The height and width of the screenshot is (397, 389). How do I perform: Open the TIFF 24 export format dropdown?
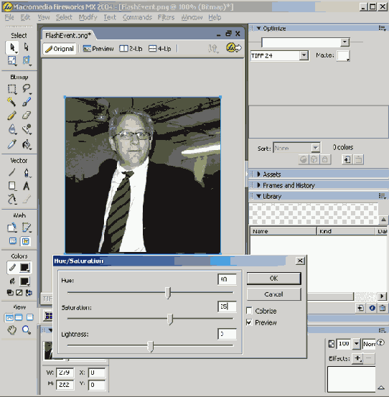(x=304, y=55)
